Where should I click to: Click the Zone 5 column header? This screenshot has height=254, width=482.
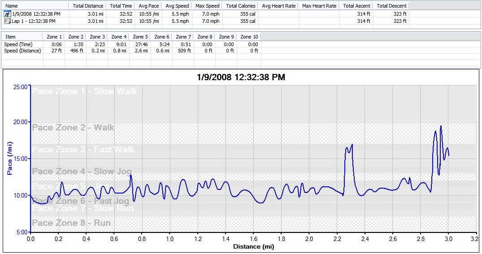140,37
